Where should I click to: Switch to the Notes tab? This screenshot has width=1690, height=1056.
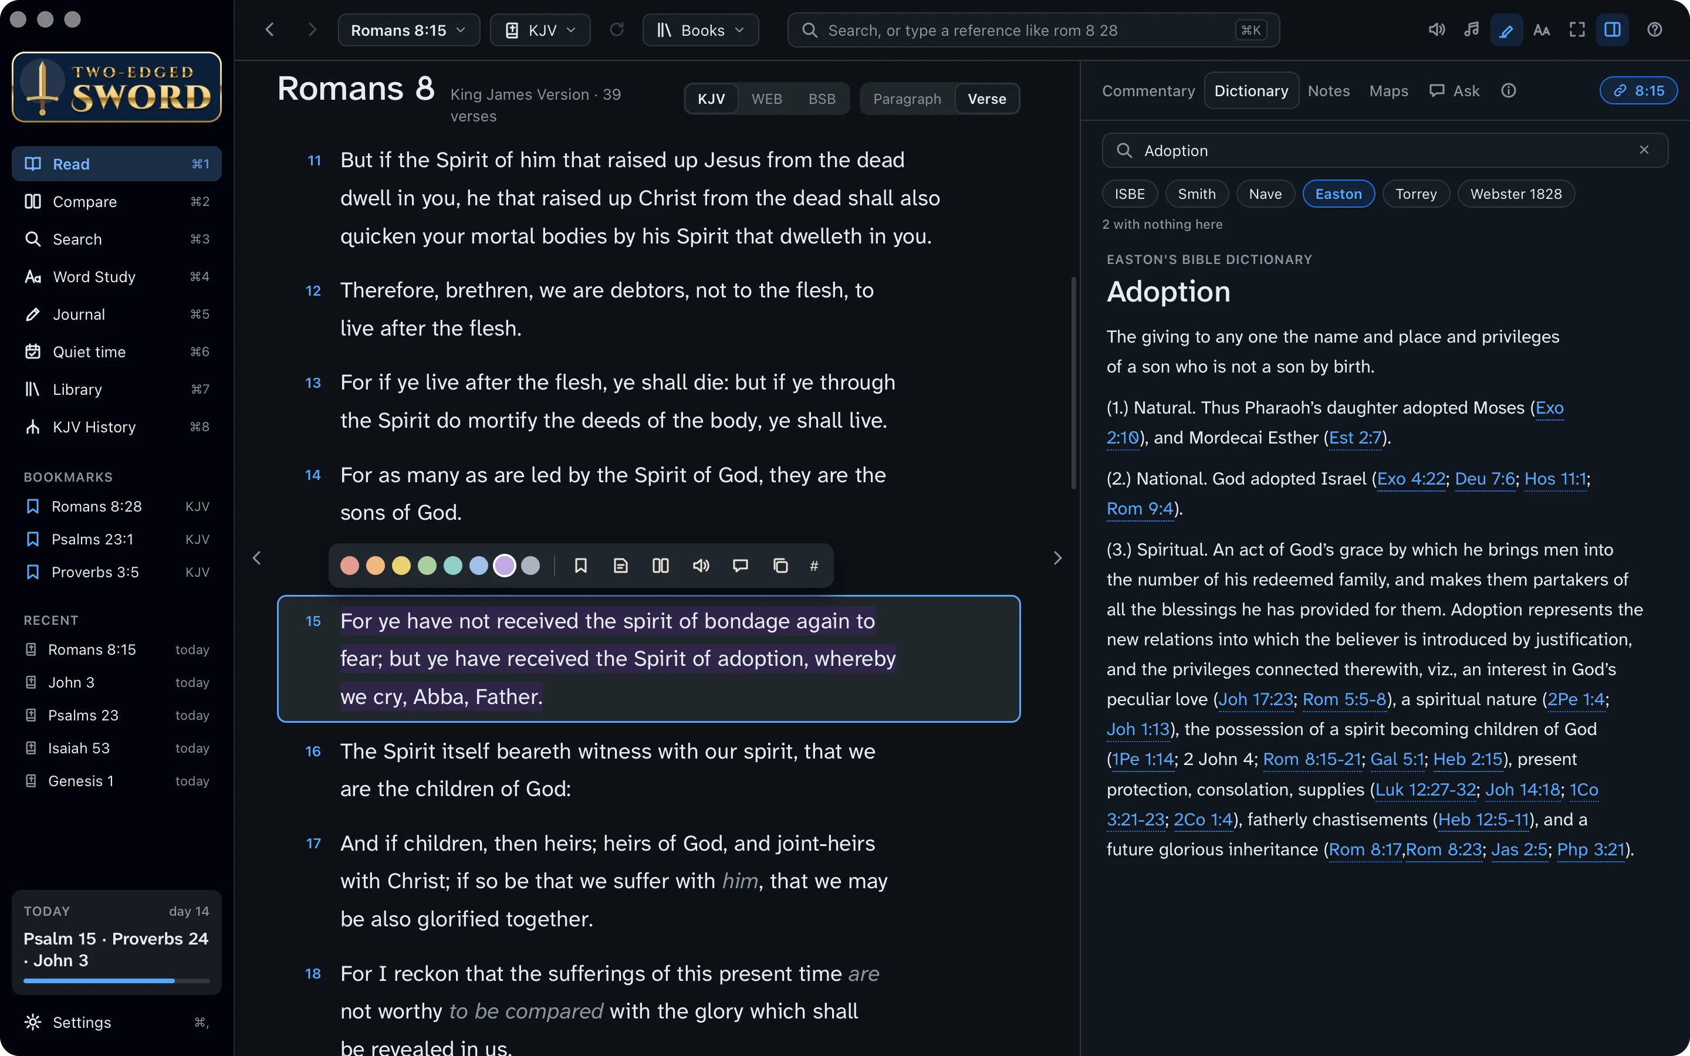[x=1329, y=91]
